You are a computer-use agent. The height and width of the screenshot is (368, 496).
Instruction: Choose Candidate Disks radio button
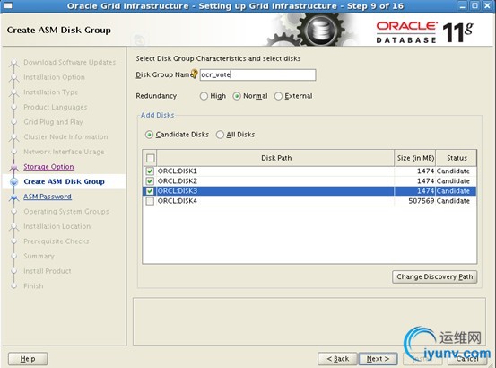point(149,135)
